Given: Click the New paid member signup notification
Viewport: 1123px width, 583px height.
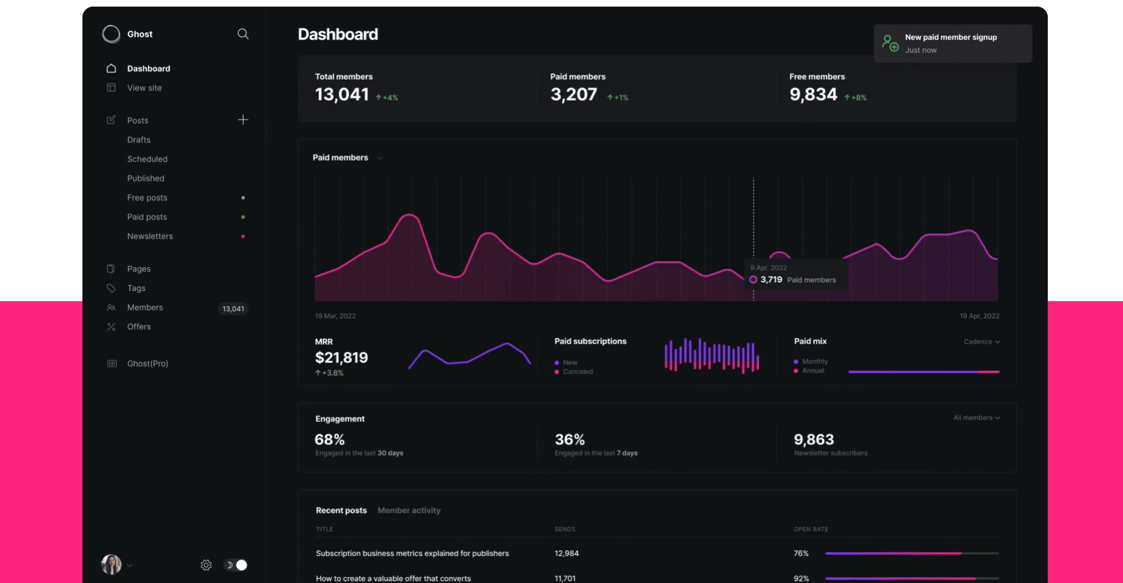Looking at the screenshot, I should point(953,43).
